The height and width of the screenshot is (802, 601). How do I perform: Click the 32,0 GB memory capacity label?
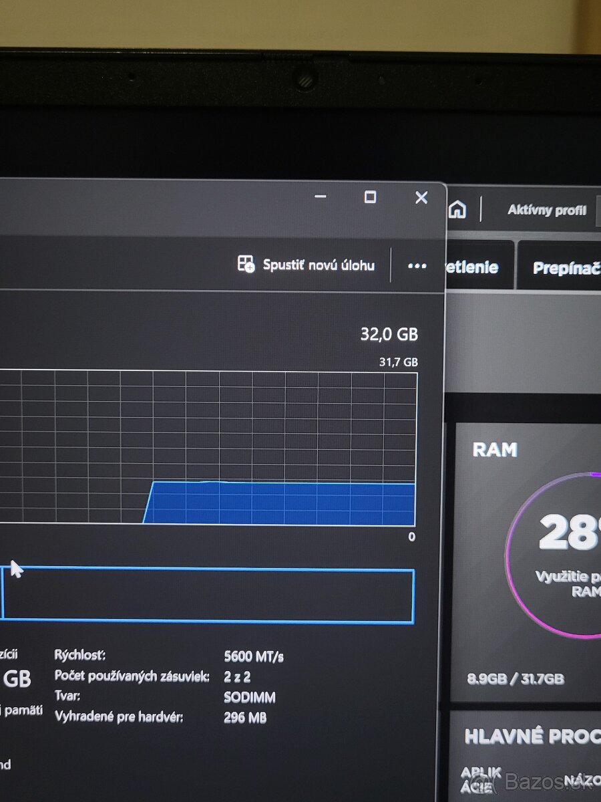(388, 335)
